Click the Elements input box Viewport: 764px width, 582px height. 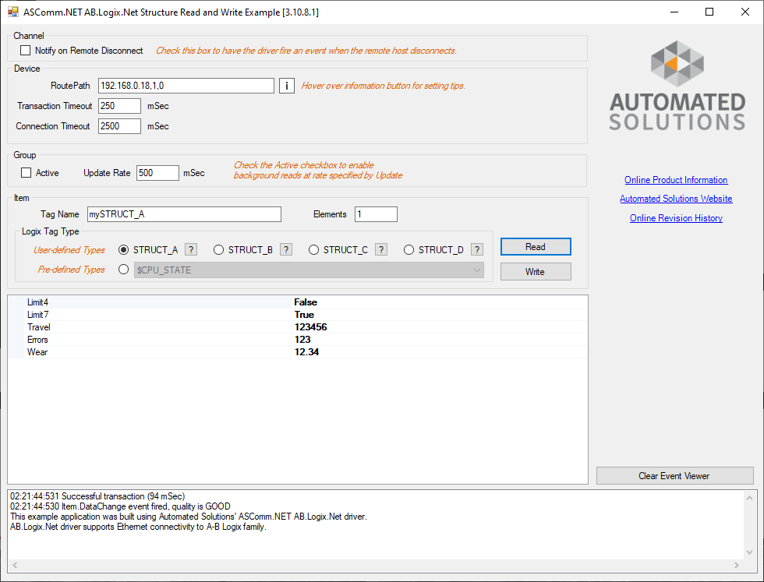pyautogui.click(x=376, y=213)
